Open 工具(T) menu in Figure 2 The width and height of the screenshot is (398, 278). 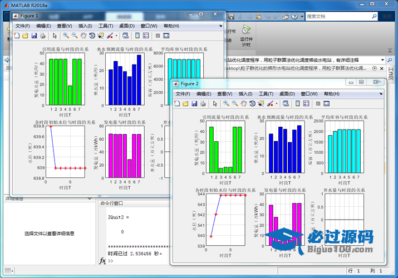pyautogui.click(x=266, y=94)
